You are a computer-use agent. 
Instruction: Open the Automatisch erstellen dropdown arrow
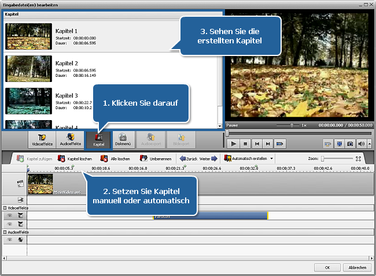click(x=271, y=158)
